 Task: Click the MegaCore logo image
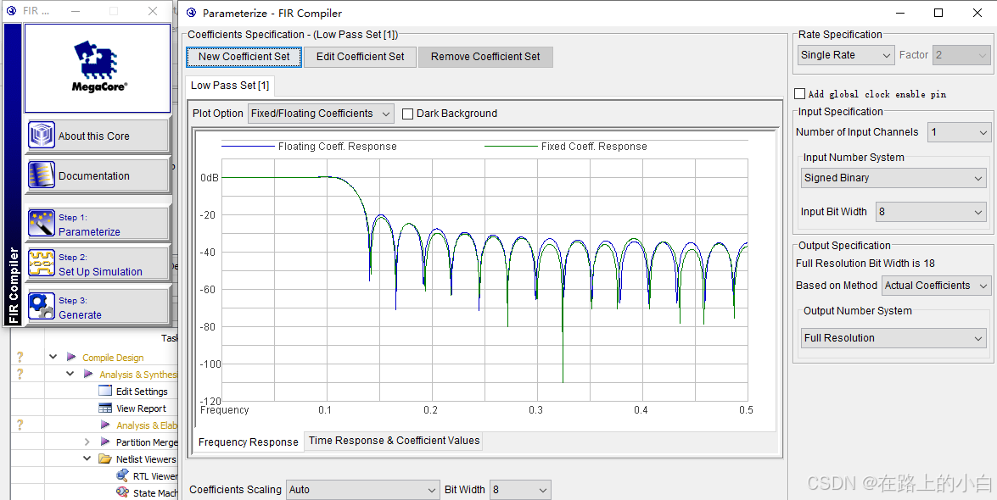98,68
